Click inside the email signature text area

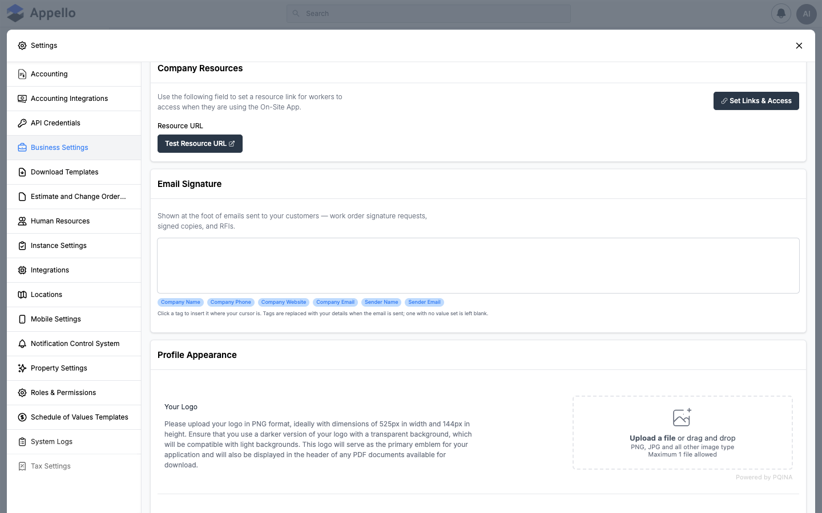[x=478, y=266]
